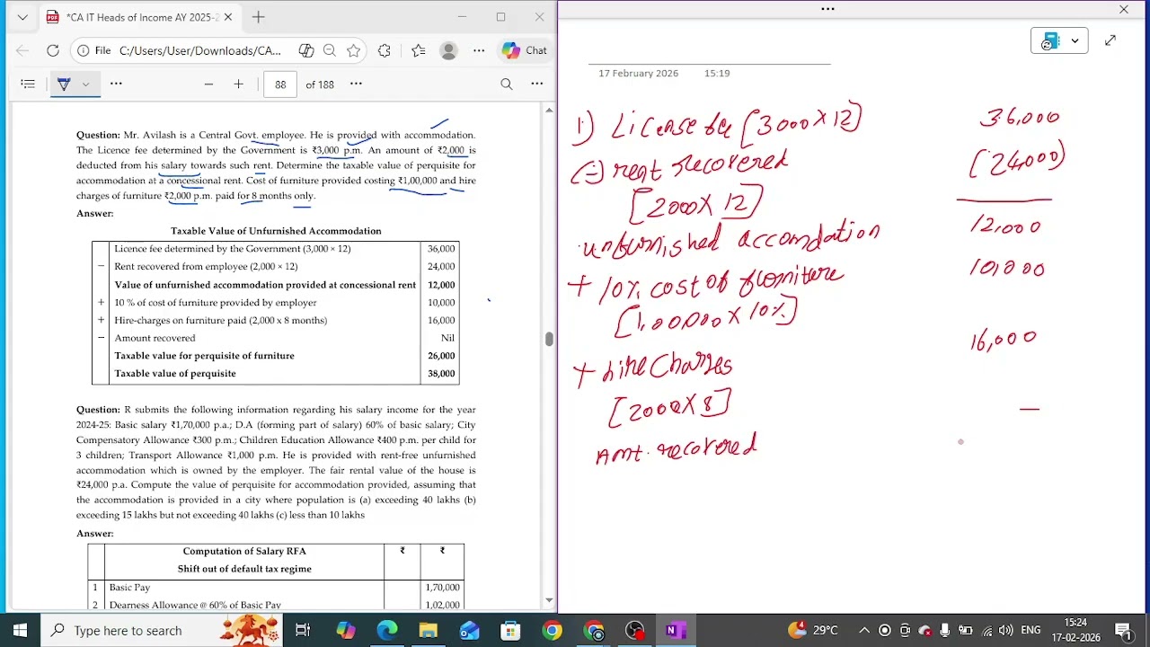Search within the PDF document
This screenshot has height=647, width=1150.
(x=507, y=84)
